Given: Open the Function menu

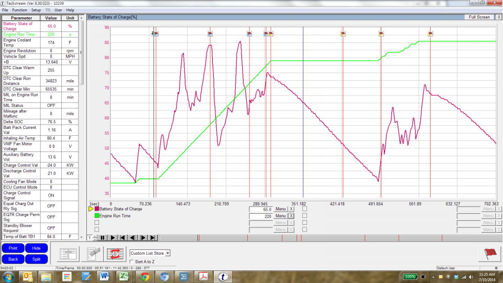Looking at the screenshot, I should point(19,10).
